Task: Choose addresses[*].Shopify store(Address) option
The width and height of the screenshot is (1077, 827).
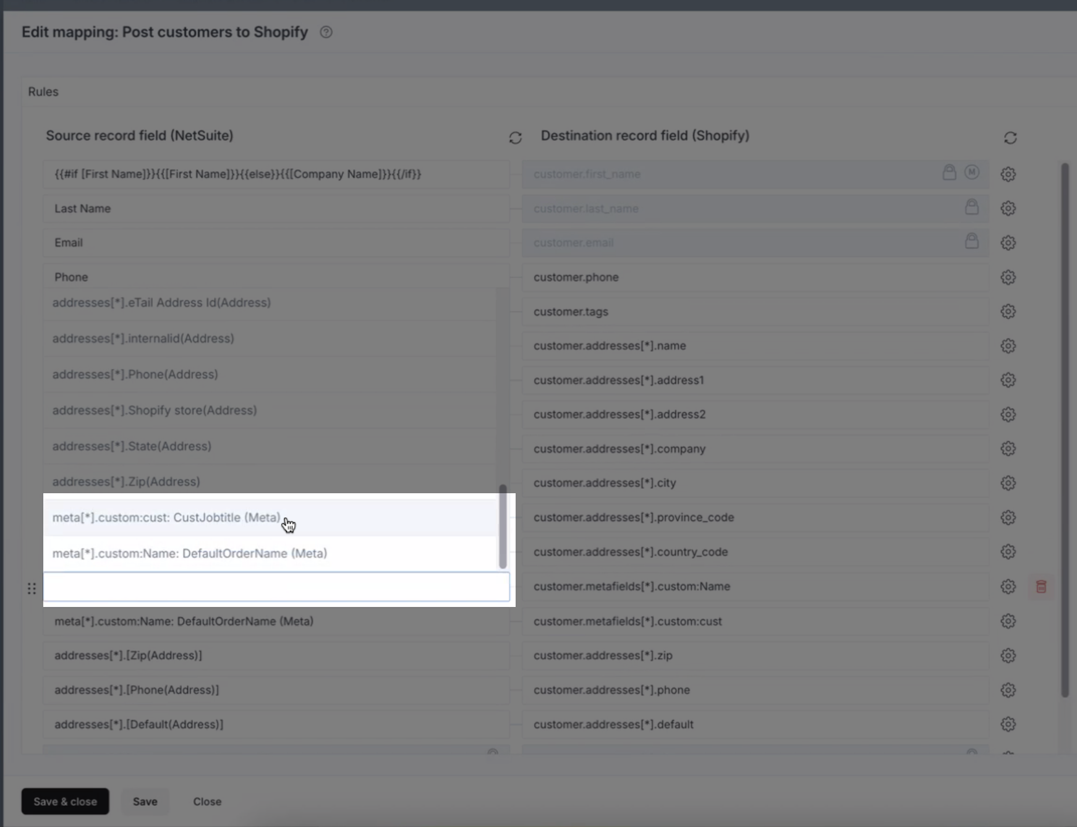Action: (271, 410)
